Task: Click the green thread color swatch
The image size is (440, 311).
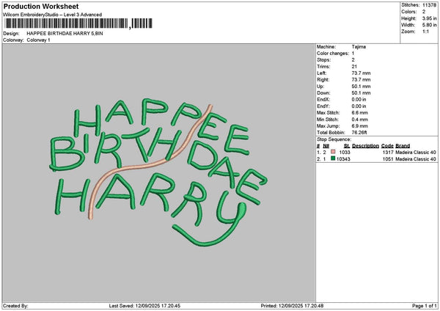Action: (x=333, y=158)
